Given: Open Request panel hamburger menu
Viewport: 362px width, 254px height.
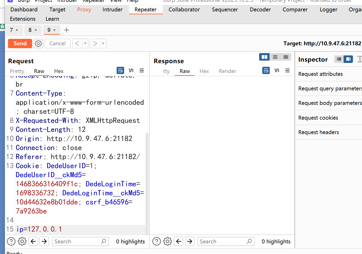Looking at the screenshot, I should 142,70.
